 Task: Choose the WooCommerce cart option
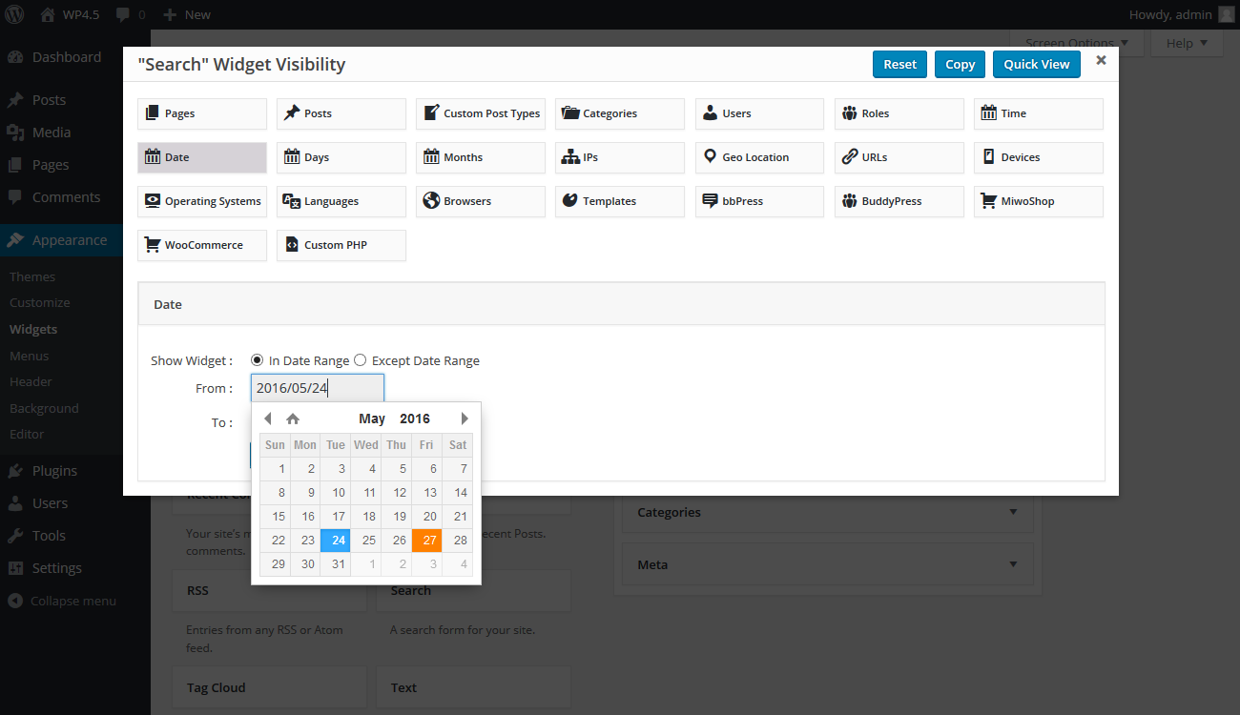pos(202,245)
